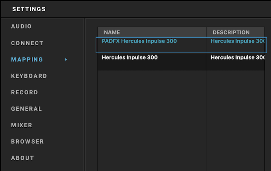
Task: Select the white Hercules Inpulse 300 mapping name
Action: (130, 58)
